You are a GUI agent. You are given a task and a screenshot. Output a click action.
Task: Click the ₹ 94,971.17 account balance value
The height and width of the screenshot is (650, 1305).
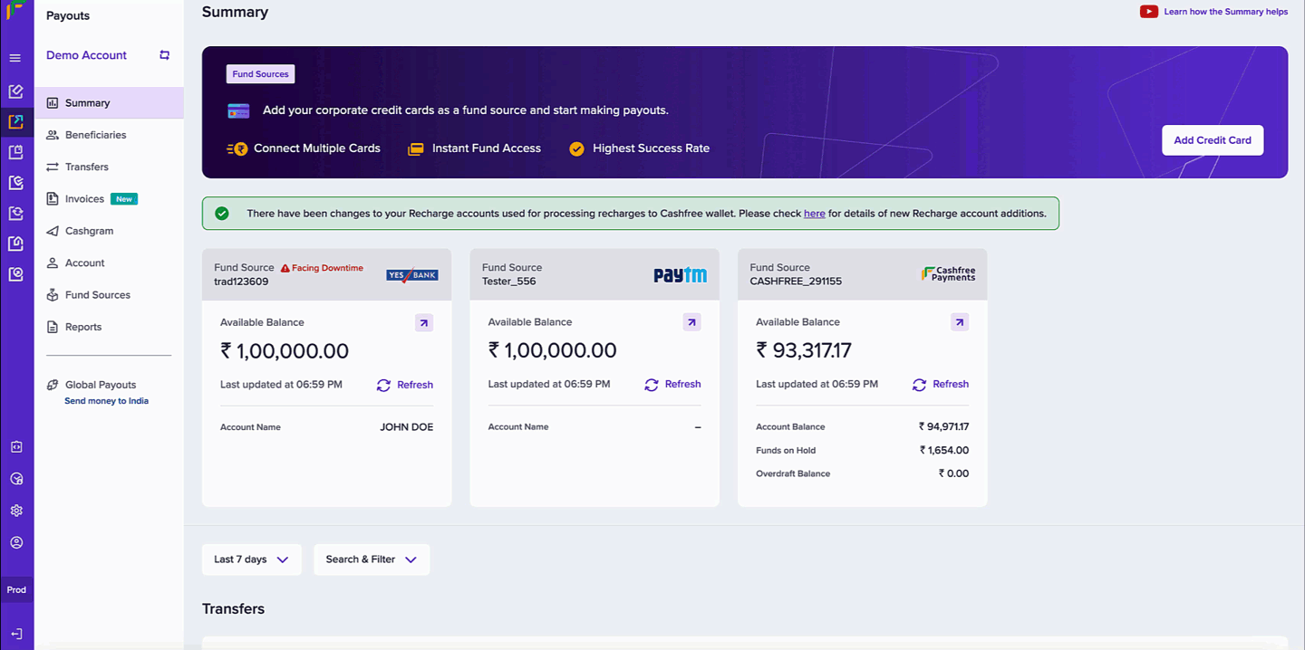[x=943, y=427]
